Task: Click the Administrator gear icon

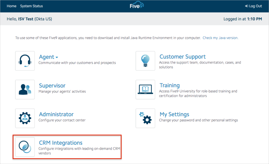Action: [25, 118]
